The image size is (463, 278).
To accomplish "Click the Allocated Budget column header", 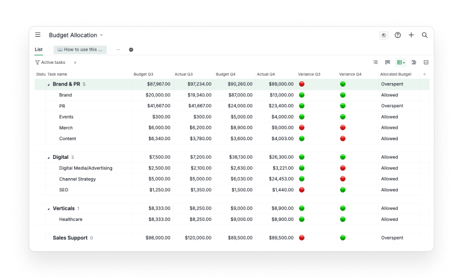I will tap(395, 74).
